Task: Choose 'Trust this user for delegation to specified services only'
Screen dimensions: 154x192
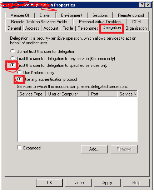Action: (13, 65)
